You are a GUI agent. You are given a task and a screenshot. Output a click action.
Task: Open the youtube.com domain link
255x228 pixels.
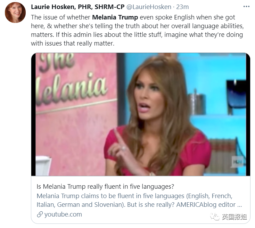(x=63, y=214)
